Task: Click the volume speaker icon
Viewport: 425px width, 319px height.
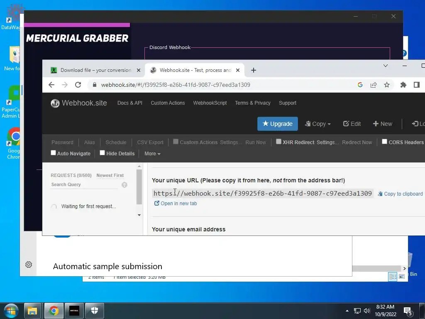Action: coord(367,311)
